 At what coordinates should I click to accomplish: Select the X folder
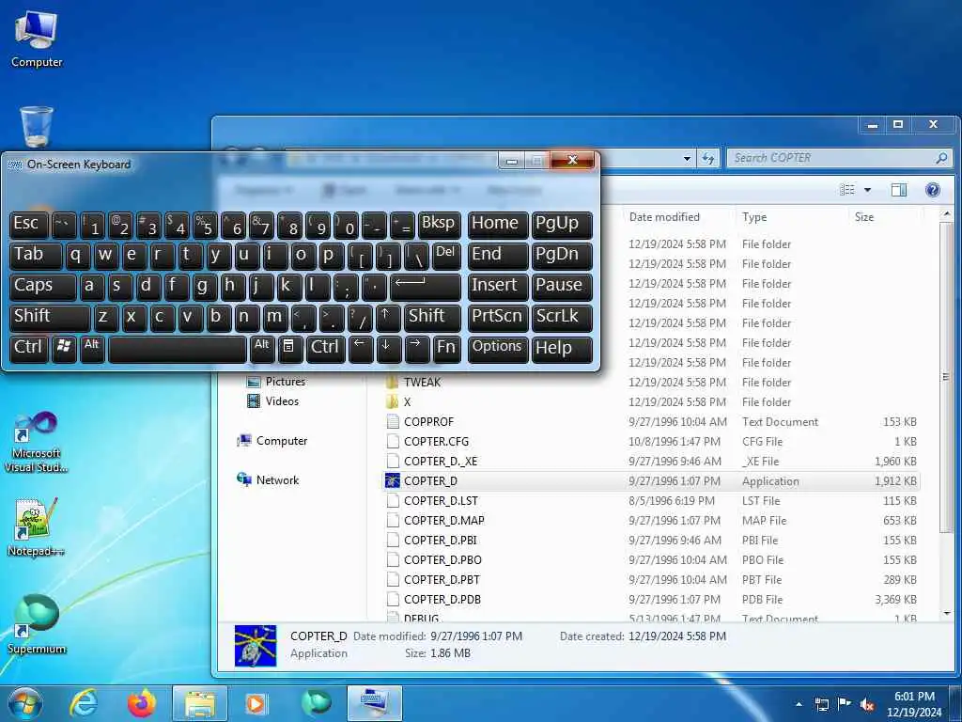pyautogui.click(x=398, y=402)
